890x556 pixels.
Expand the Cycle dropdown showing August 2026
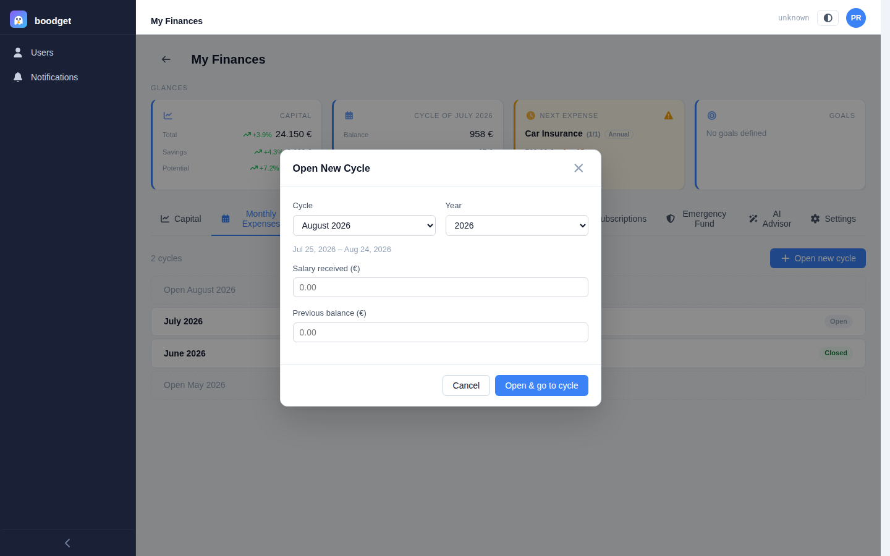(364, 225)
